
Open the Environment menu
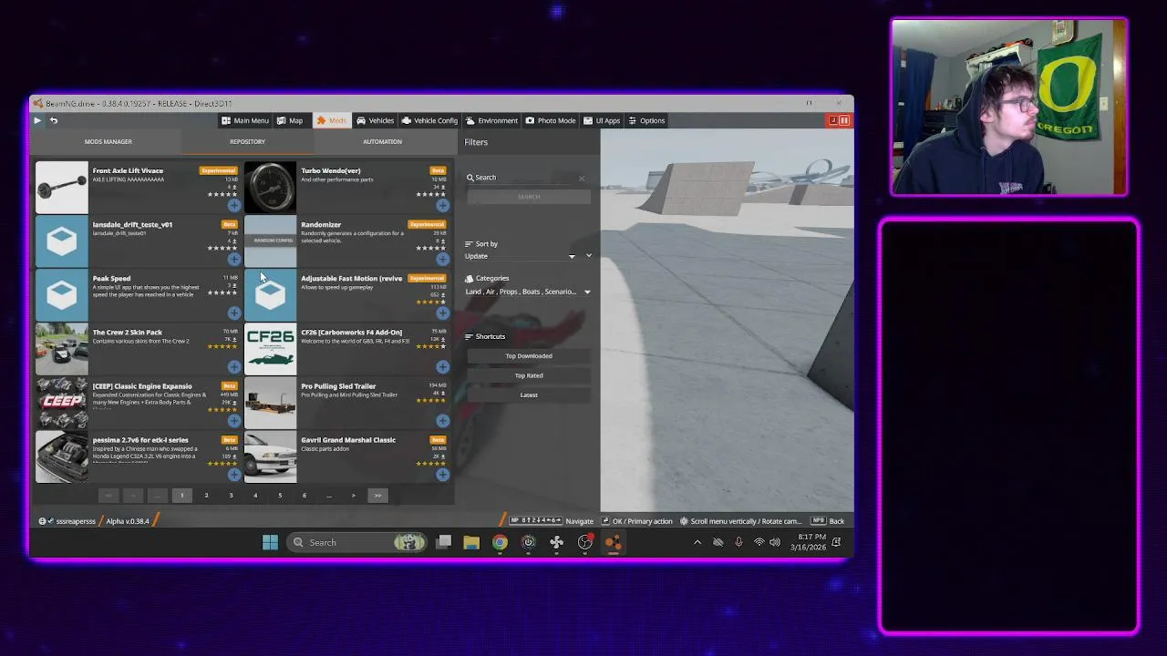(491, 120)
